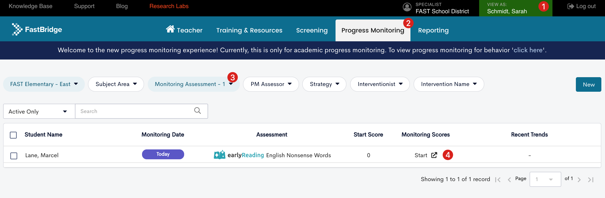This screenshot has height=198, width=605.
Task: Click the FastBridge logo
Action: pos(37,29)
